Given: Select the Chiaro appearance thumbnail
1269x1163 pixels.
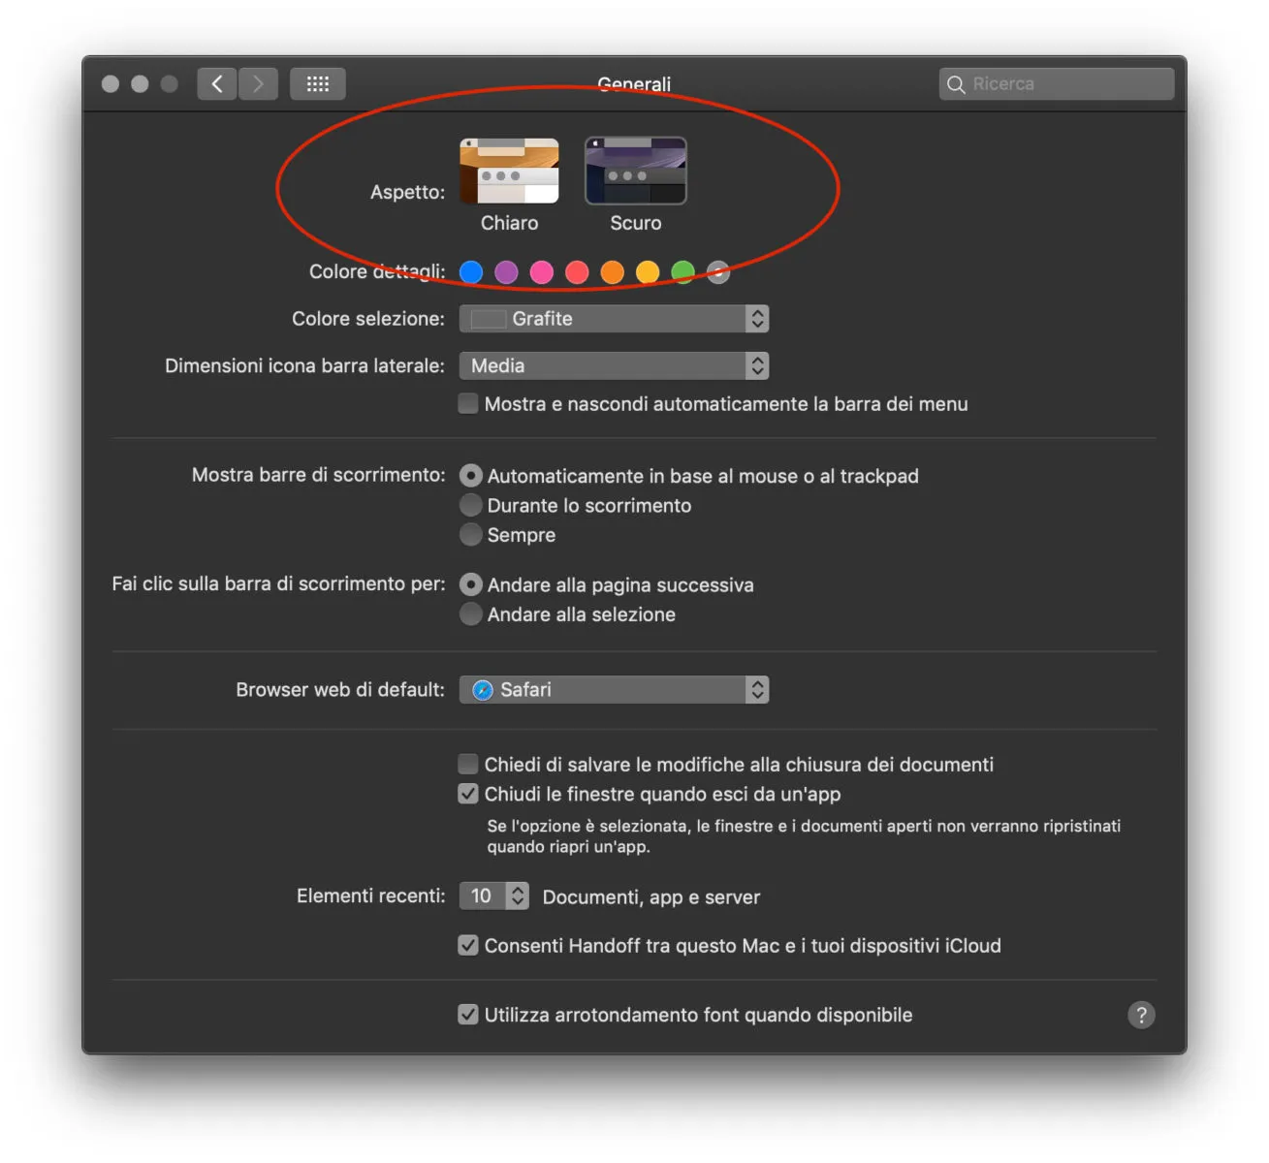Looking at the screenshot, I should (509, 172).
